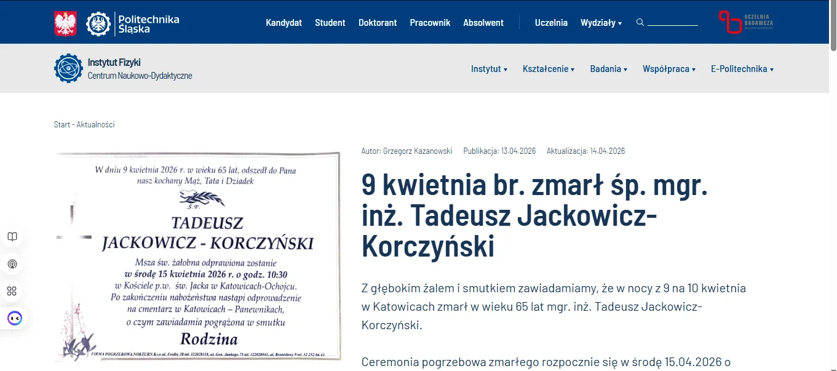
Task: Click the Instytut Fizyki title text
Action: point(114,62)
